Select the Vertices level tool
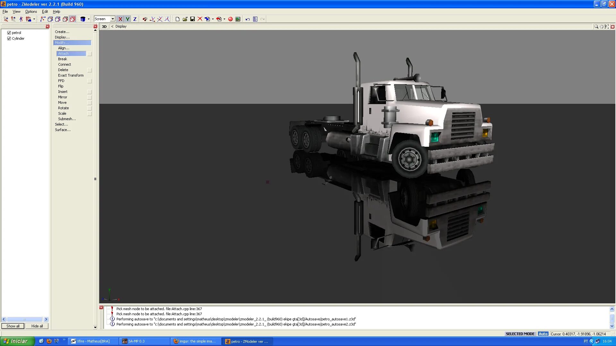616x346 pixels. (x=43, y=19)
